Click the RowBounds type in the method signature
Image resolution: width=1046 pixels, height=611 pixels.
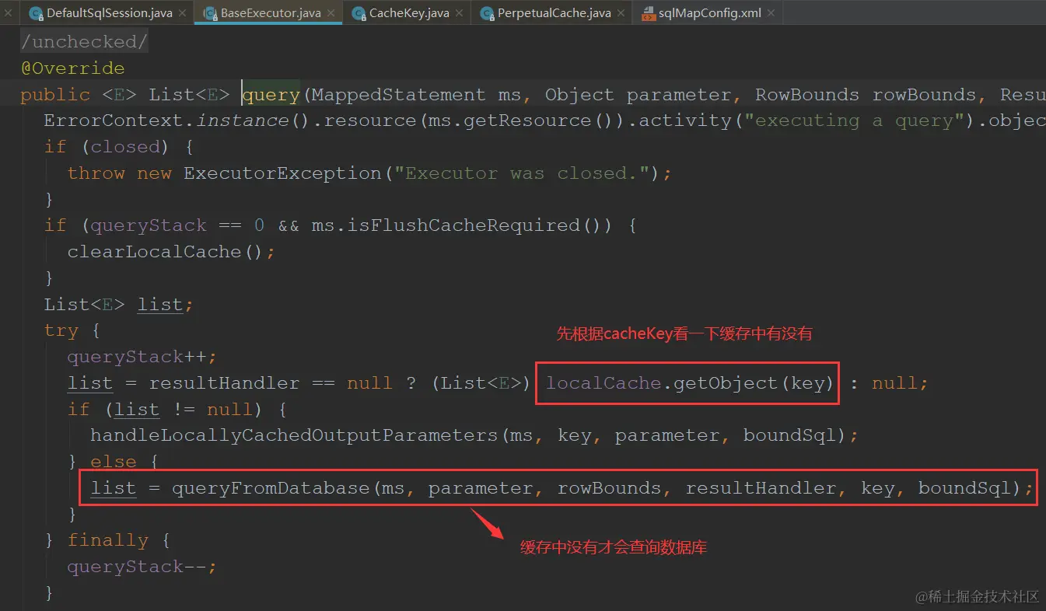[x=807, y=95]
